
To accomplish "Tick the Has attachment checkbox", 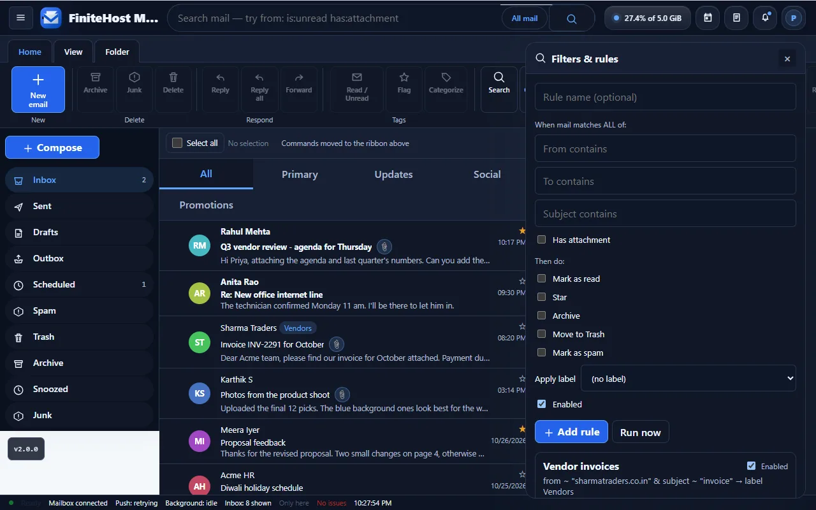I will [541, 240].
